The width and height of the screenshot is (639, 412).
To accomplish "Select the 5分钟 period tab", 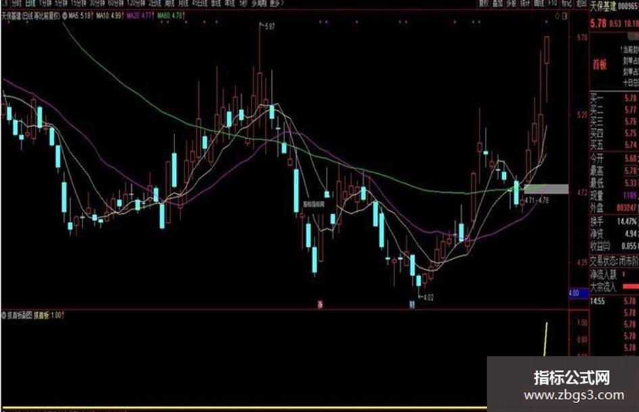I will tap(61, 3).
